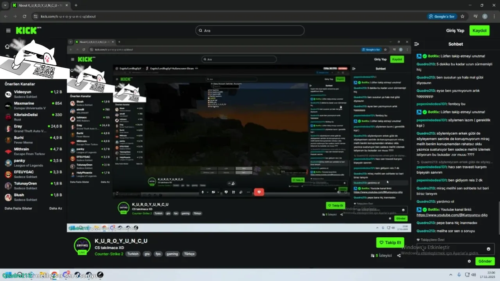Open site info icon in address bar
Screen dimensions: 500x281
[36, 16]
